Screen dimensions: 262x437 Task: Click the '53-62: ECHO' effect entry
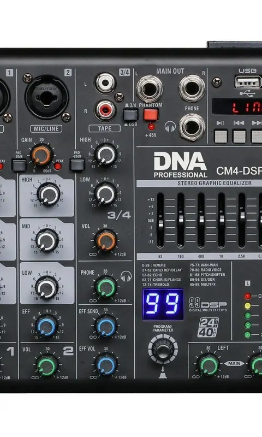[x=152, y=275]
